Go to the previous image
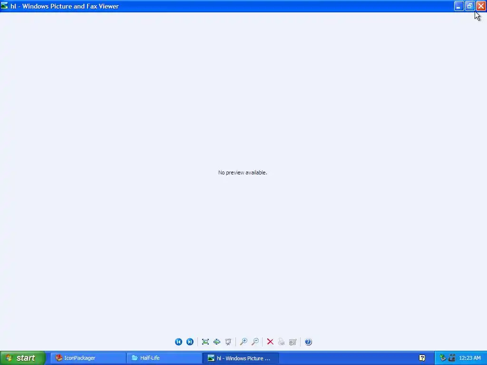487x365 pixels. point(178,342)
